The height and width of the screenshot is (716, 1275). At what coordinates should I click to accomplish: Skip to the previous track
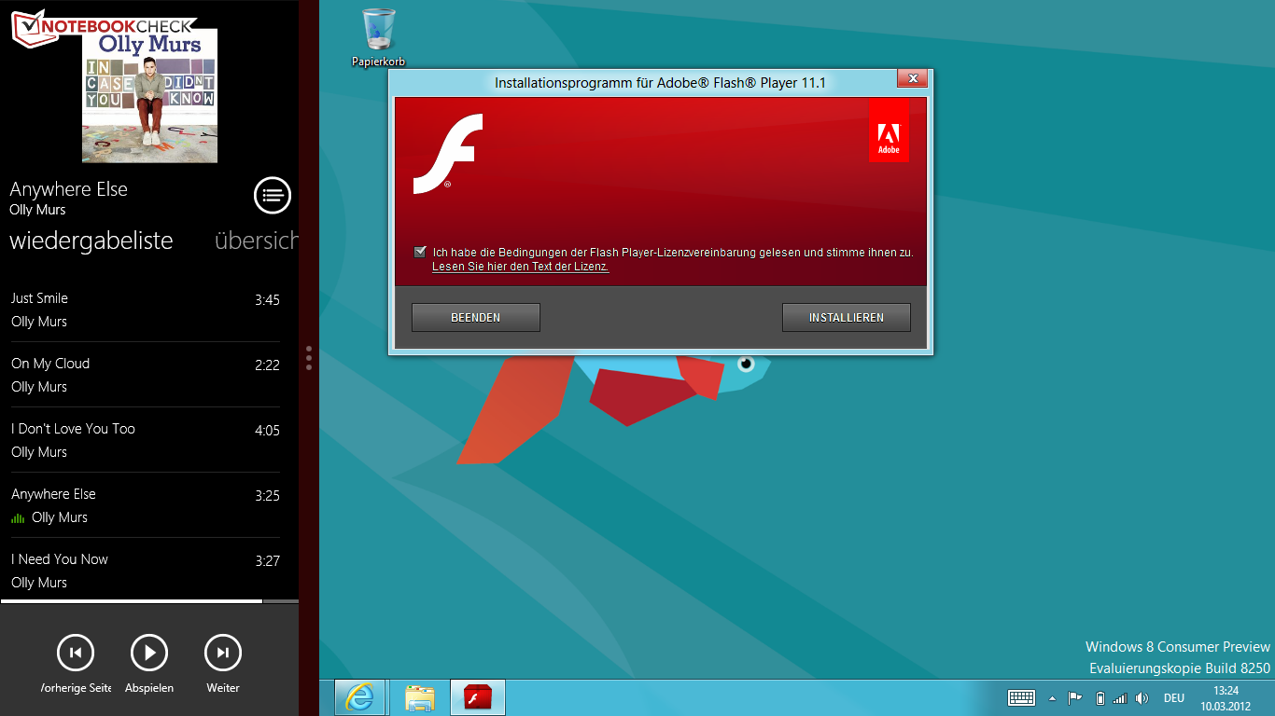(76, 653)
